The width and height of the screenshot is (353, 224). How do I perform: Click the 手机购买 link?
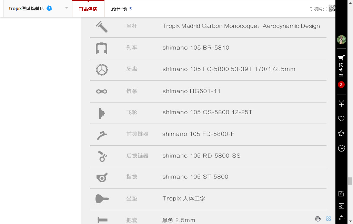319,9
